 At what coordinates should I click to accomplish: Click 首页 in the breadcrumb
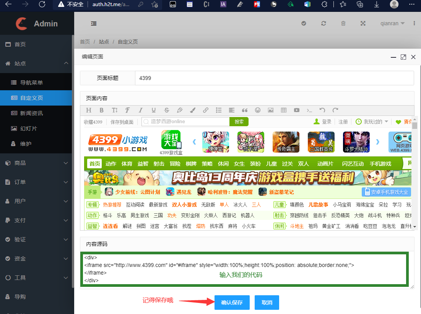(x=85, y=42)
